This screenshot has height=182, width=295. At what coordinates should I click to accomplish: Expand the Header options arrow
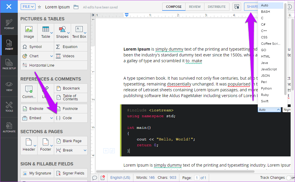tap(35, 146)
